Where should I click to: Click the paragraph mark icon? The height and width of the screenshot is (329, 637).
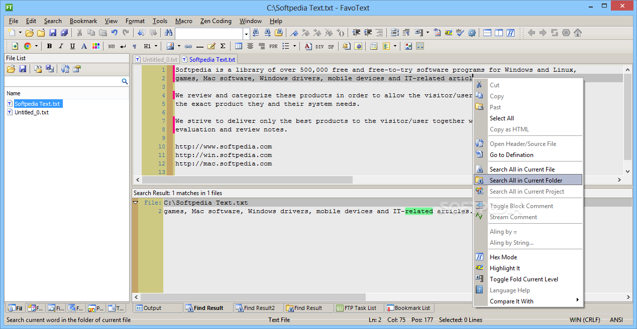click(x=135, y=46)
